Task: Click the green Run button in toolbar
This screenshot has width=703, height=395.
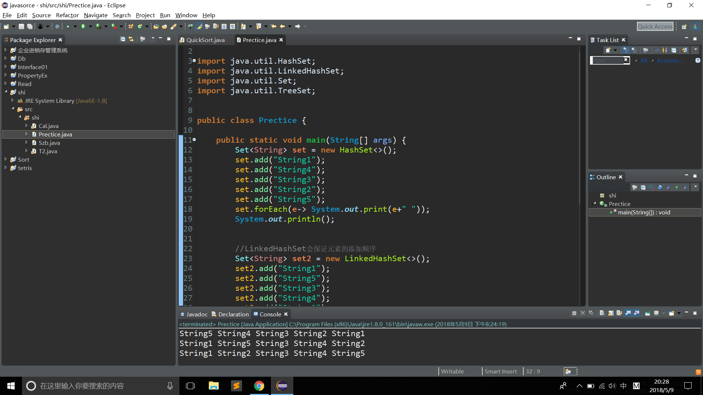Action: 83,26
